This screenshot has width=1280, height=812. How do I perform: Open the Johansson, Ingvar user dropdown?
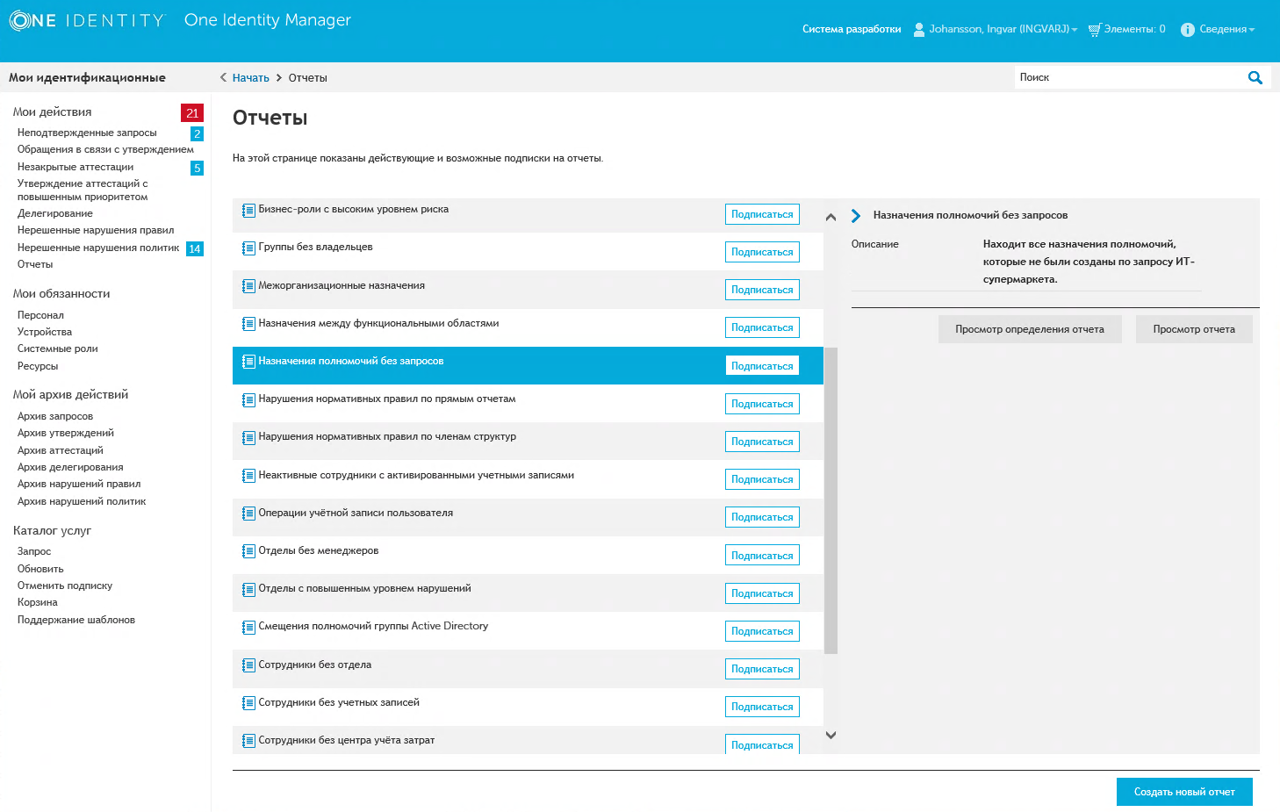(x=1003, y=29)
